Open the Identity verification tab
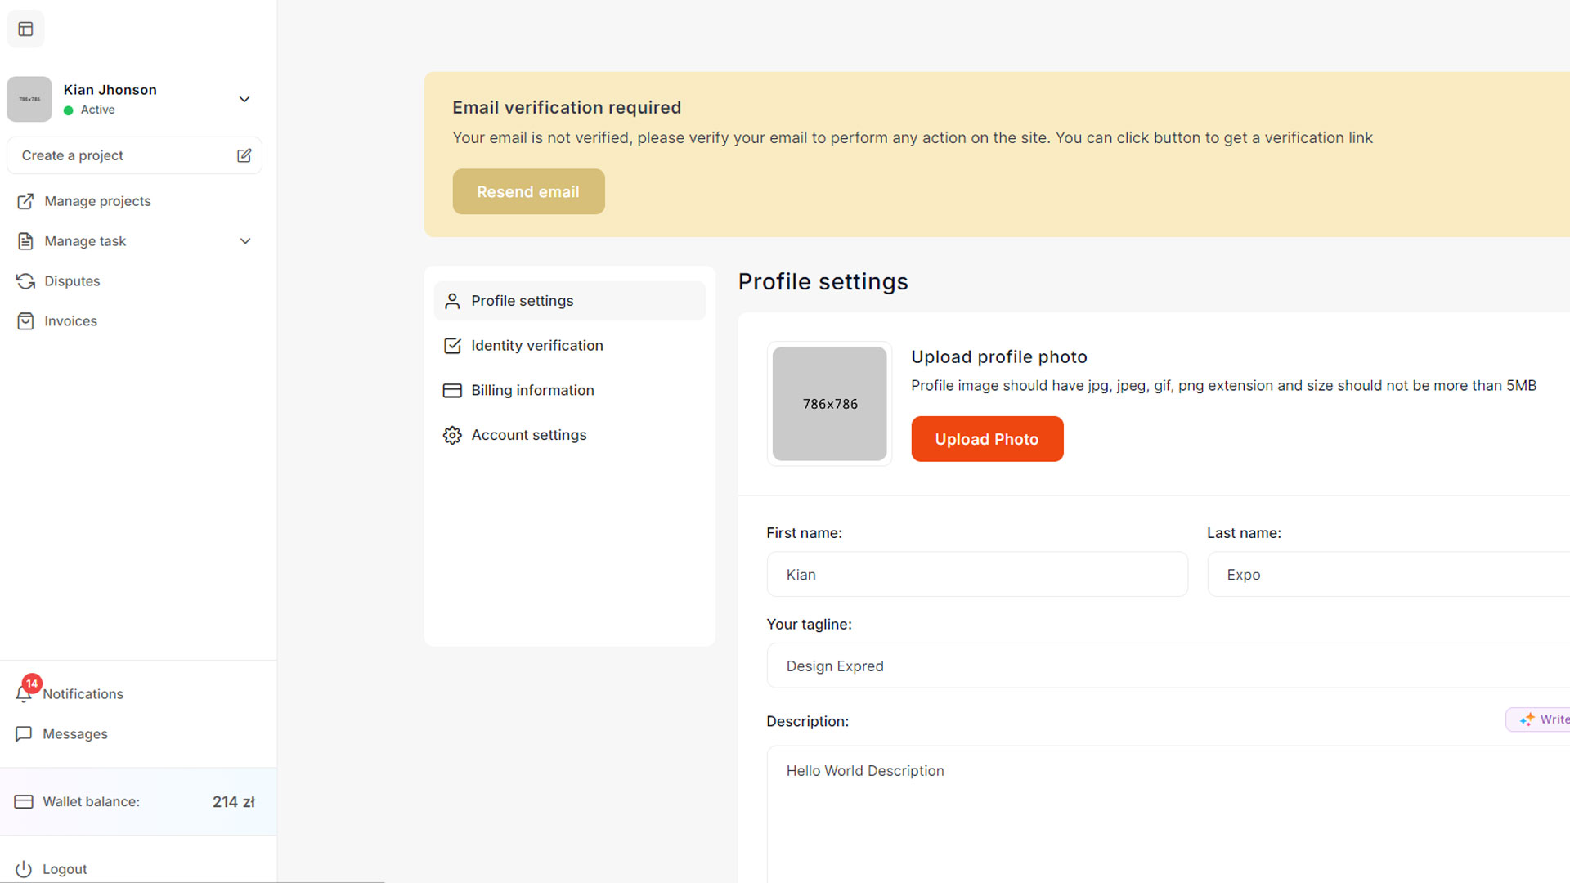The height and width of the screenshot is (883, 1570). 536,346
